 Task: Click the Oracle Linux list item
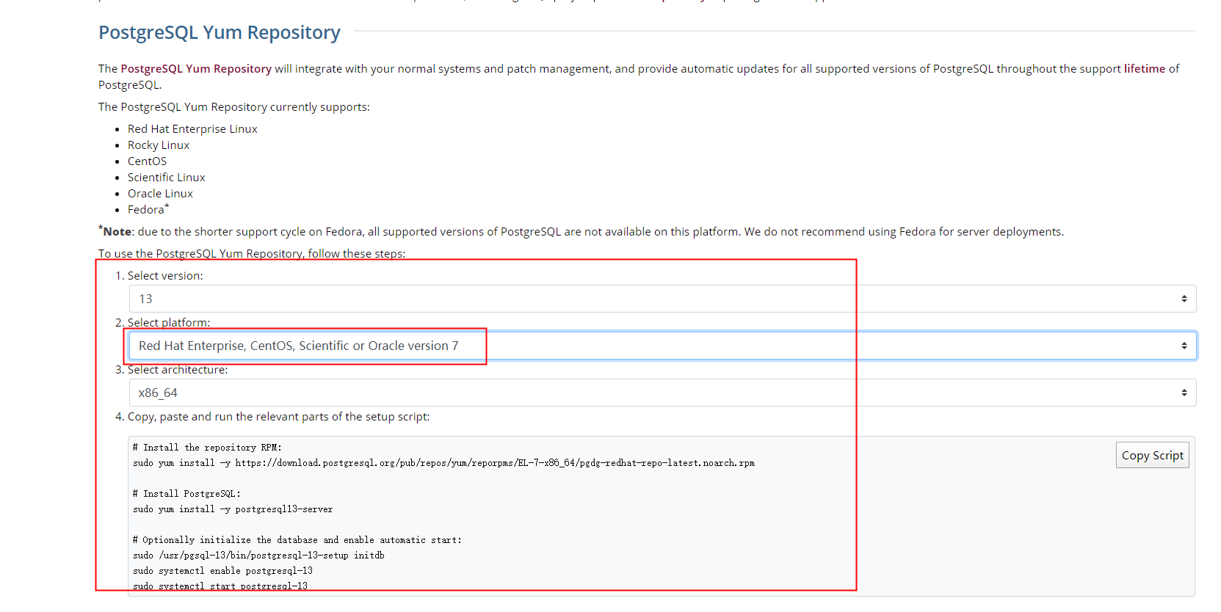coord(160,193)
